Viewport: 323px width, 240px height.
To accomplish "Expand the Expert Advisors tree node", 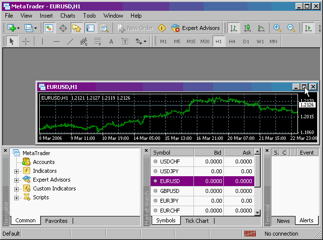I will tap(17, 180).
